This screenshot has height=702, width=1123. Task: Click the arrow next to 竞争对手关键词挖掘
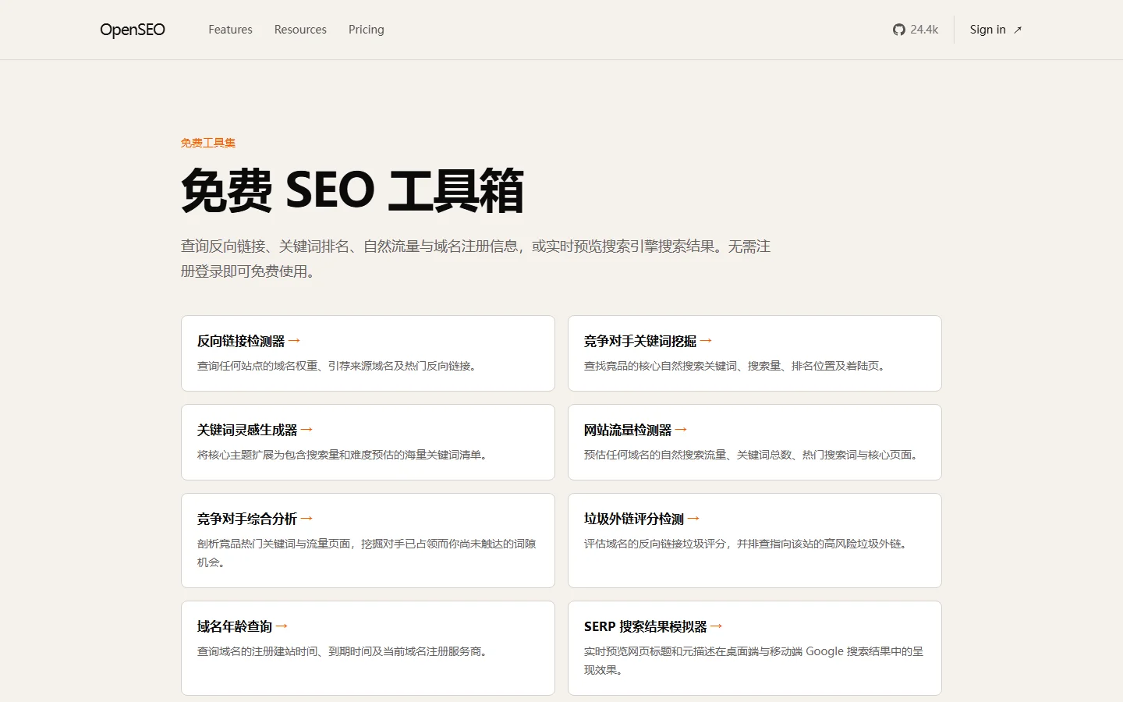pos(706,341)
